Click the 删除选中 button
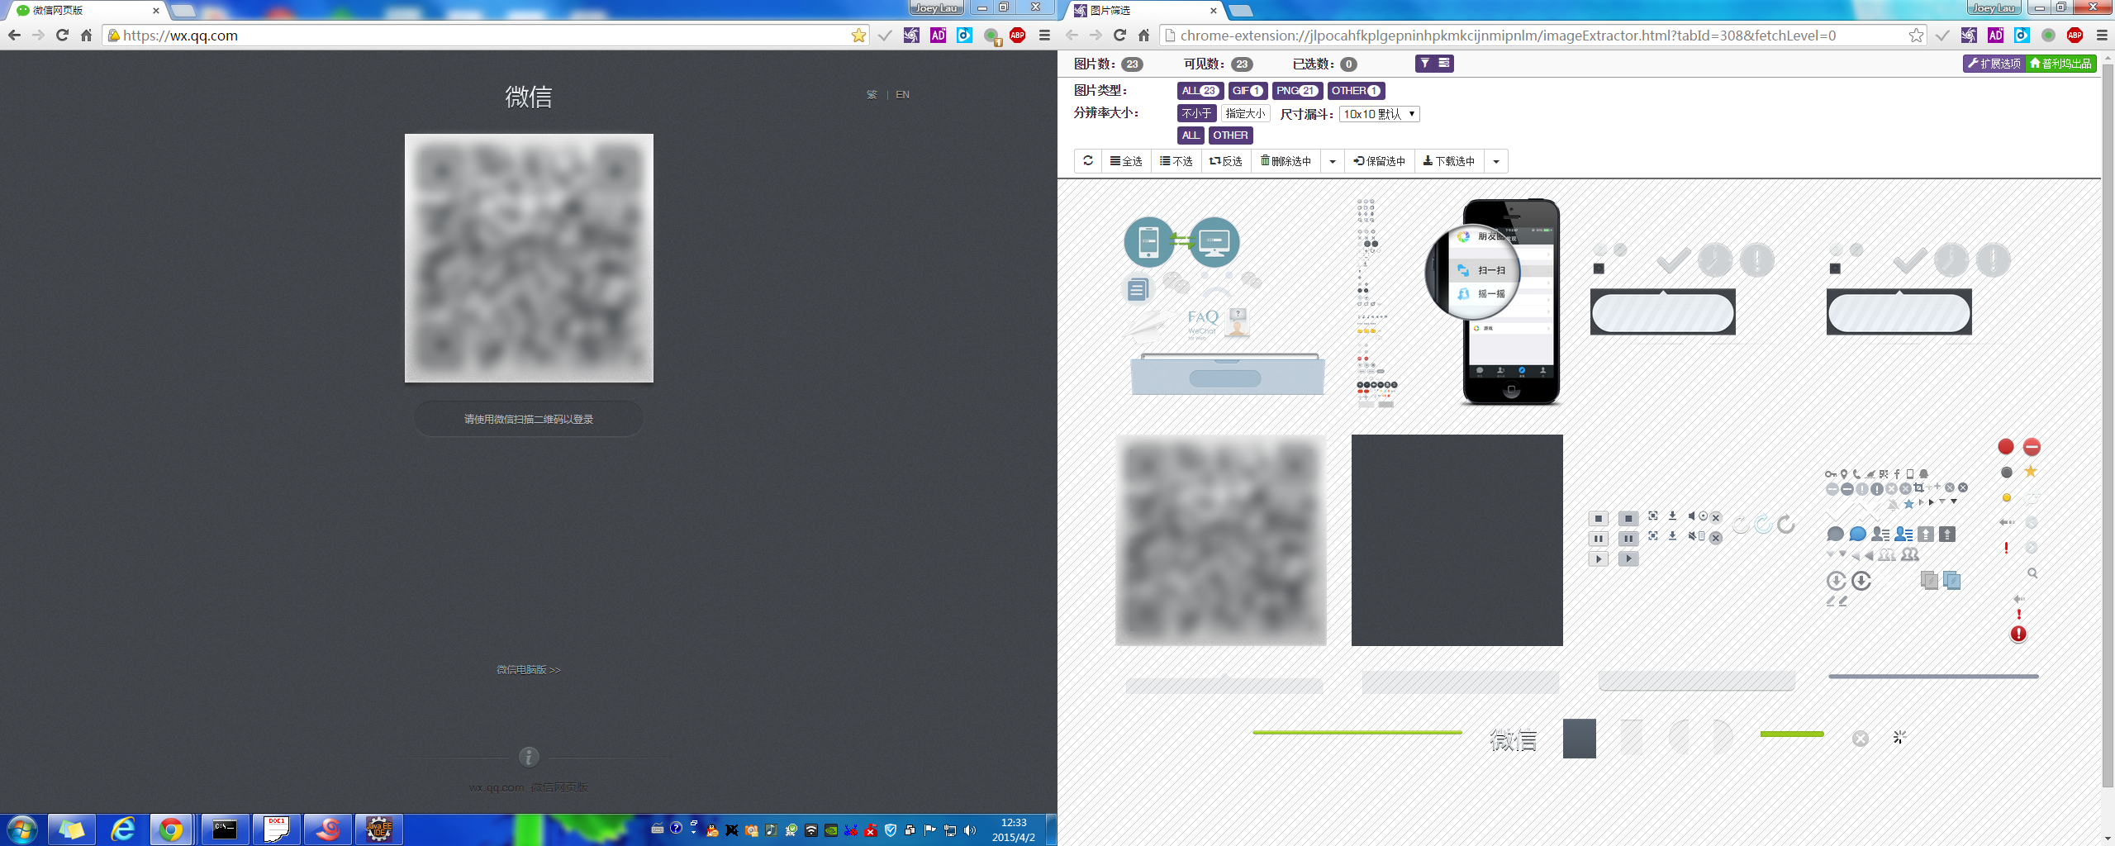This screenshot has height=846, width=2115. tap(1286, 161)
